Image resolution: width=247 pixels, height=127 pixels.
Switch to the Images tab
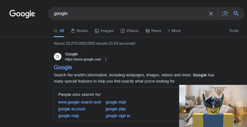point(104,31)
